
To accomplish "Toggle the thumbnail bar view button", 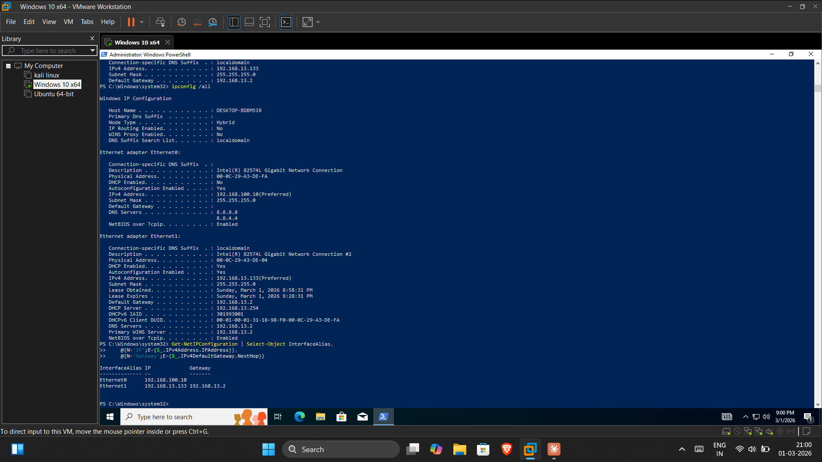I will coord(249,22).
